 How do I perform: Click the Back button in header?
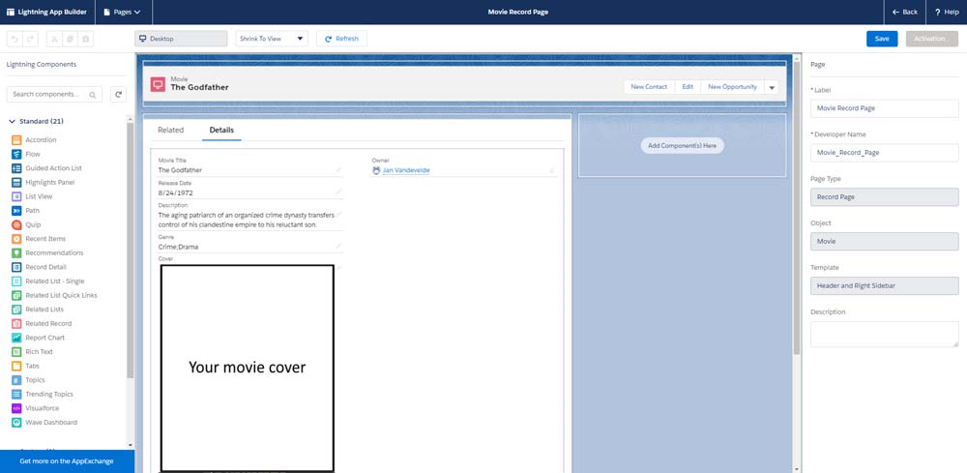pos(904,12)
